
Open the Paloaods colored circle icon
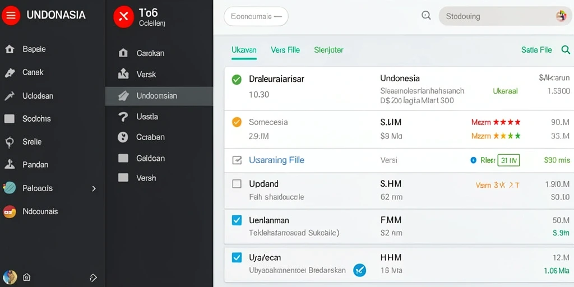click(x=10, y=188)
